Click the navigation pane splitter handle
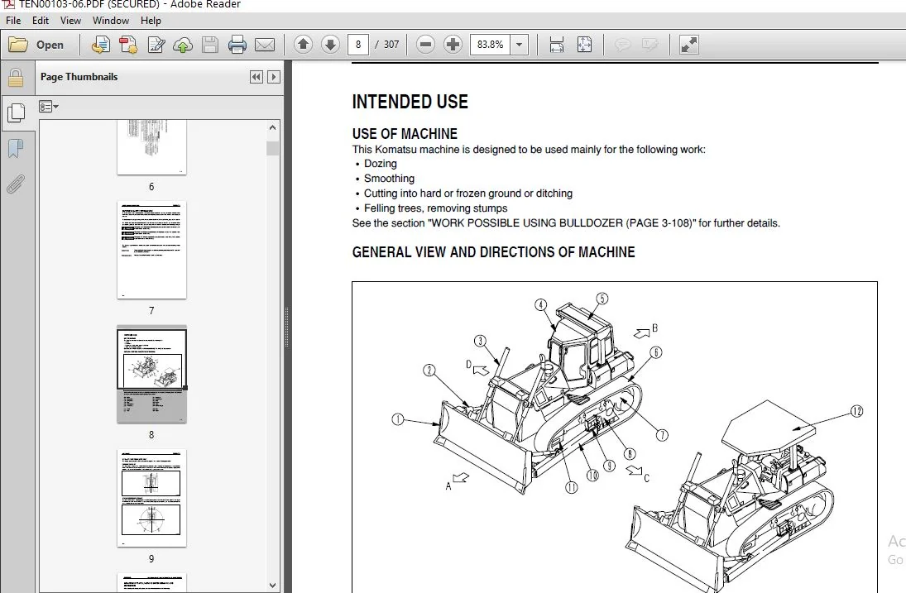This screenshot has height=593, width=906. point(286,326)
